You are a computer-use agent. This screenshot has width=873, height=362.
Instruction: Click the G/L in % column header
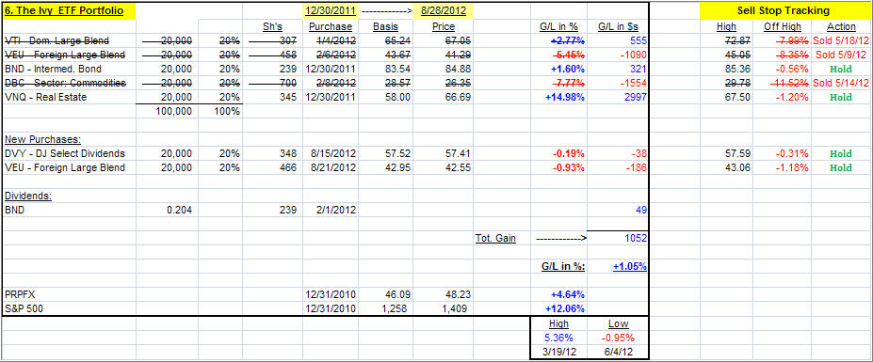point(558,26)
